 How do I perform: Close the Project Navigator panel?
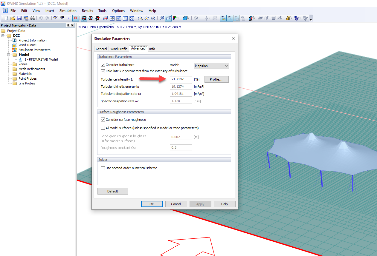click(x=72, y=25)
